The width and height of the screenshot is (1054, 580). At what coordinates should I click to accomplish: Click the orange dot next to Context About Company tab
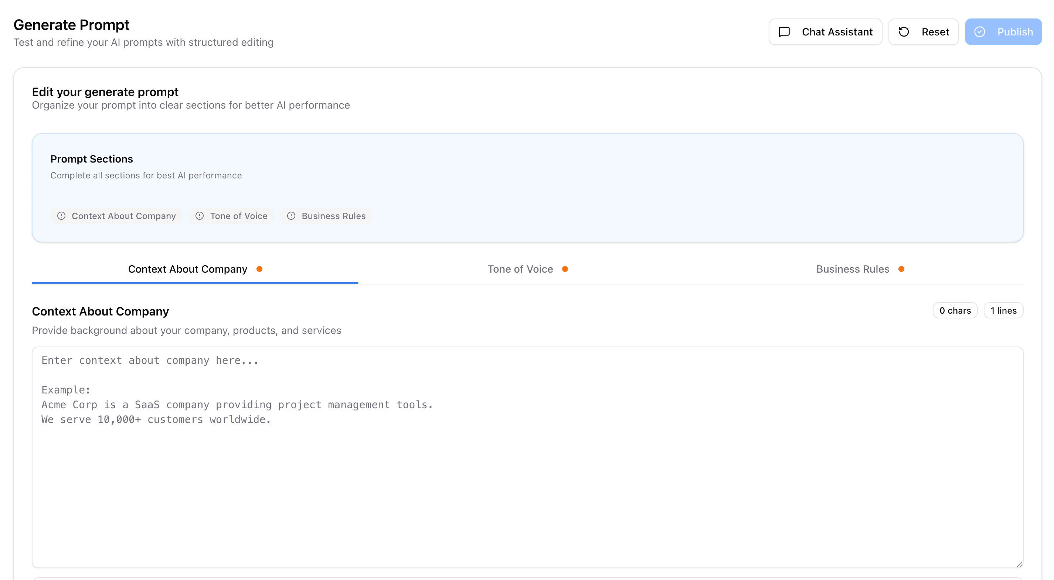(259, 269)
